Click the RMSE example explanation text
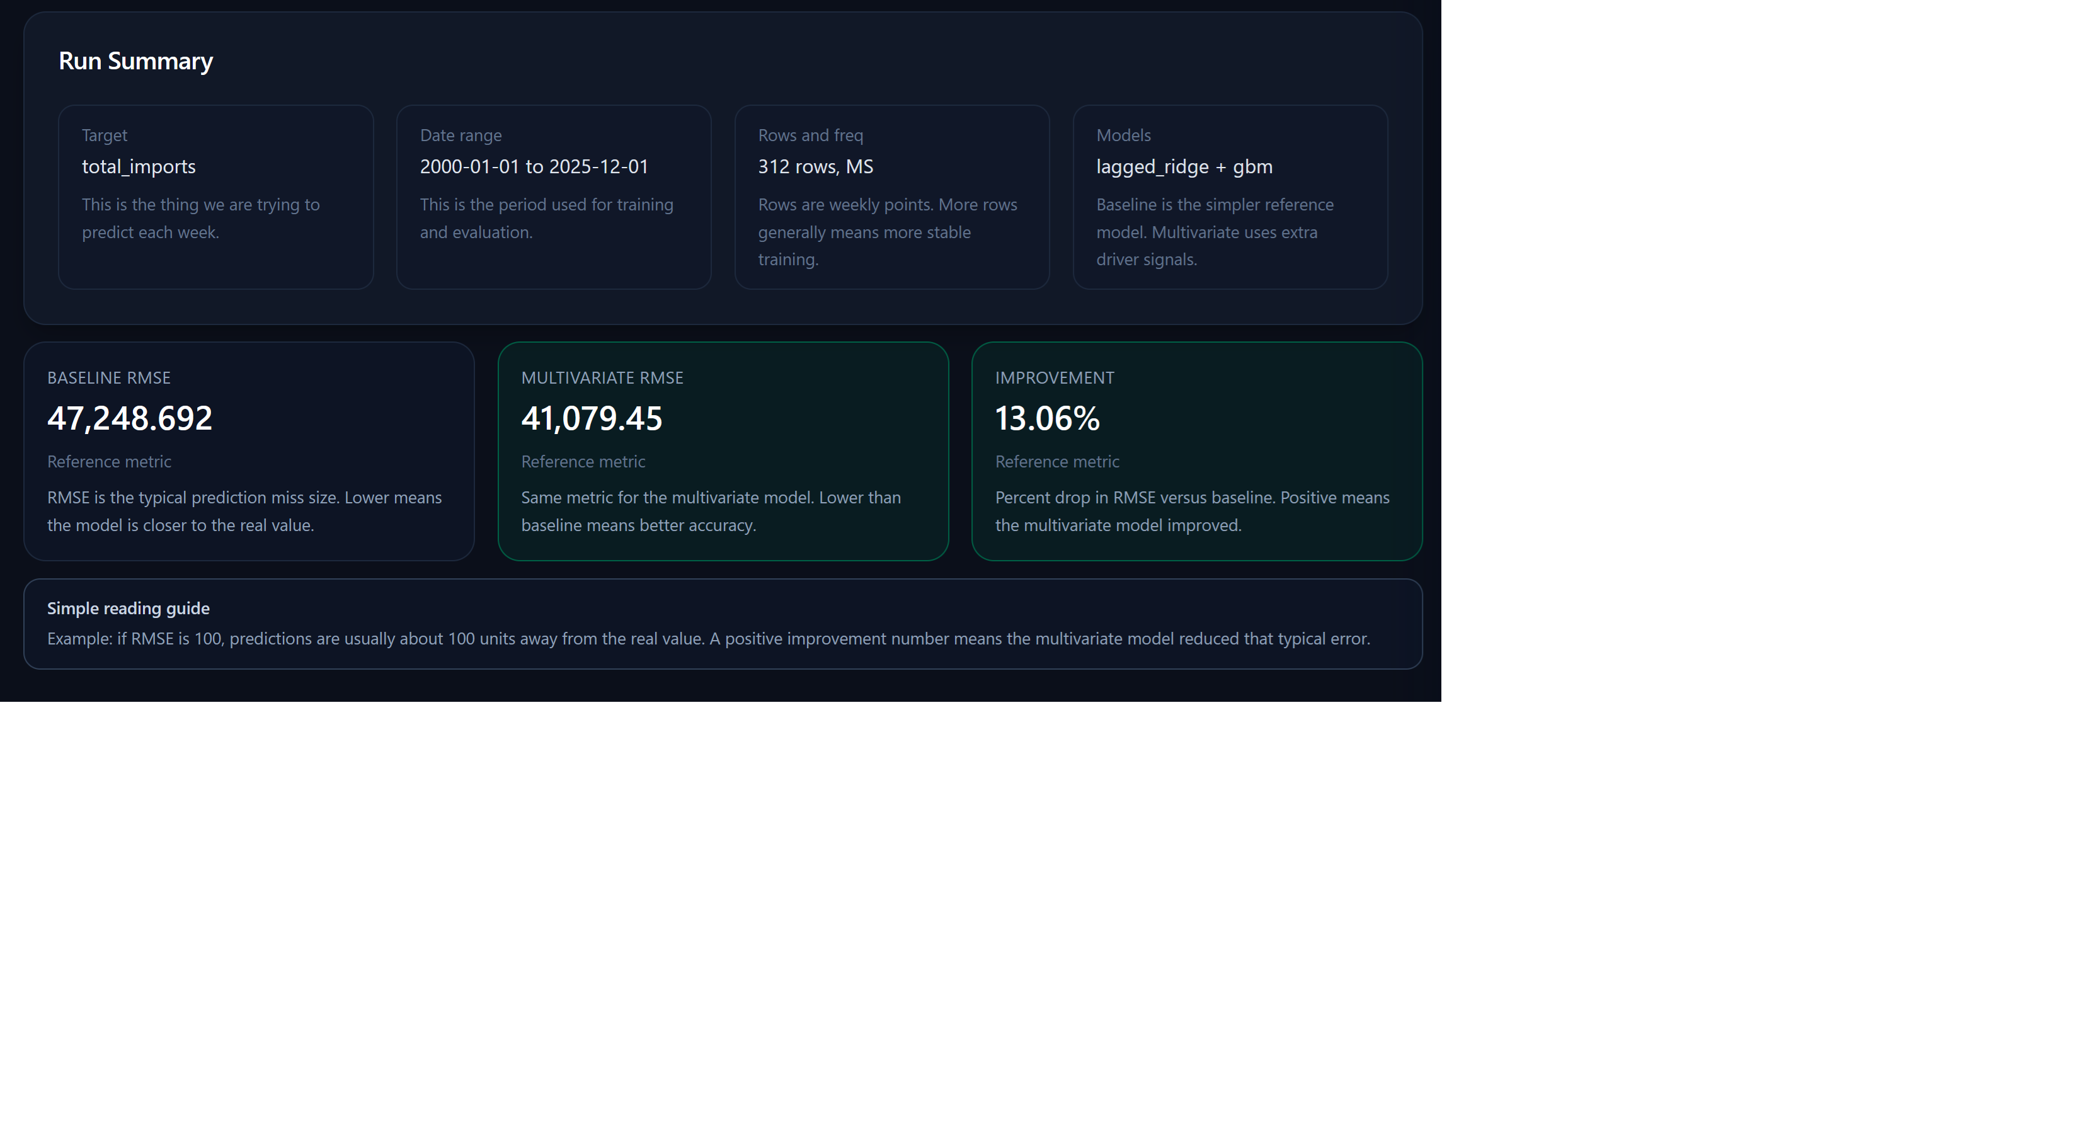This screenshot has height=1122, width=2077. tap(708, 639)
